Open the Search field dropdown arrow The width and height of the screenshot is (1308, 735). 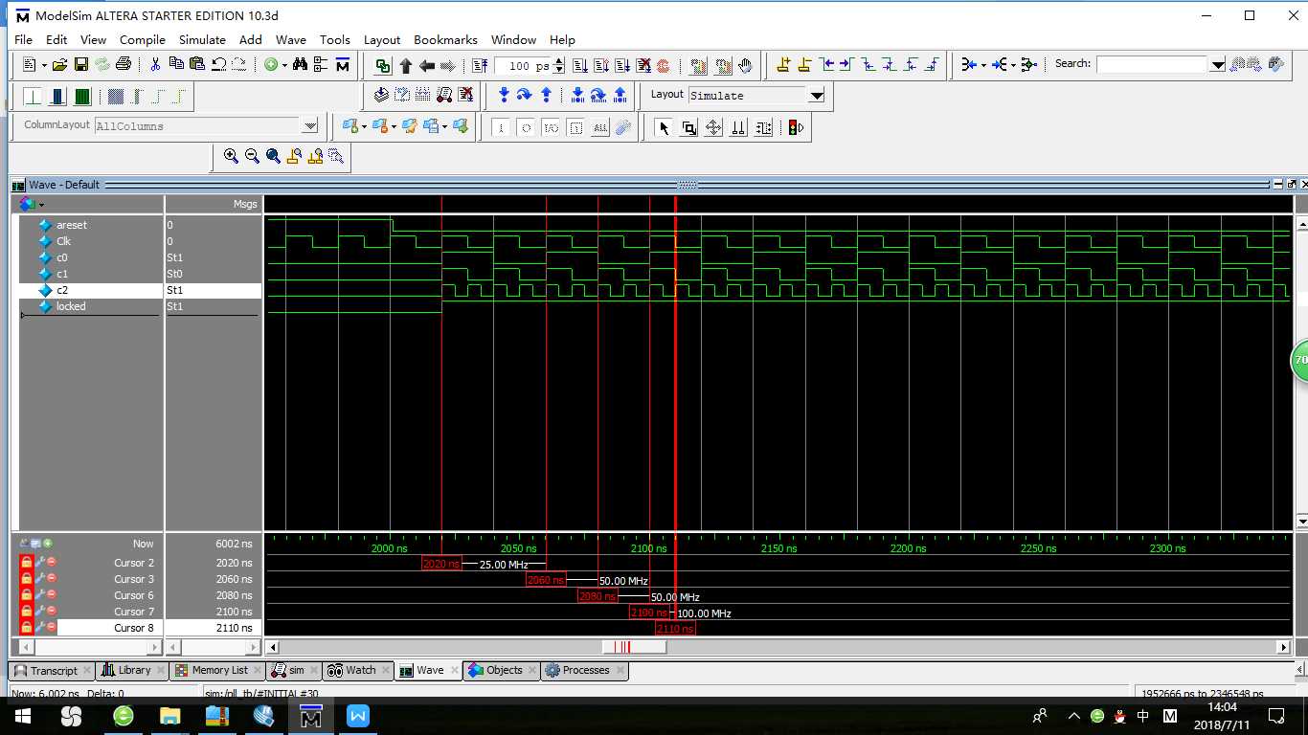(x=1217, y=65)
